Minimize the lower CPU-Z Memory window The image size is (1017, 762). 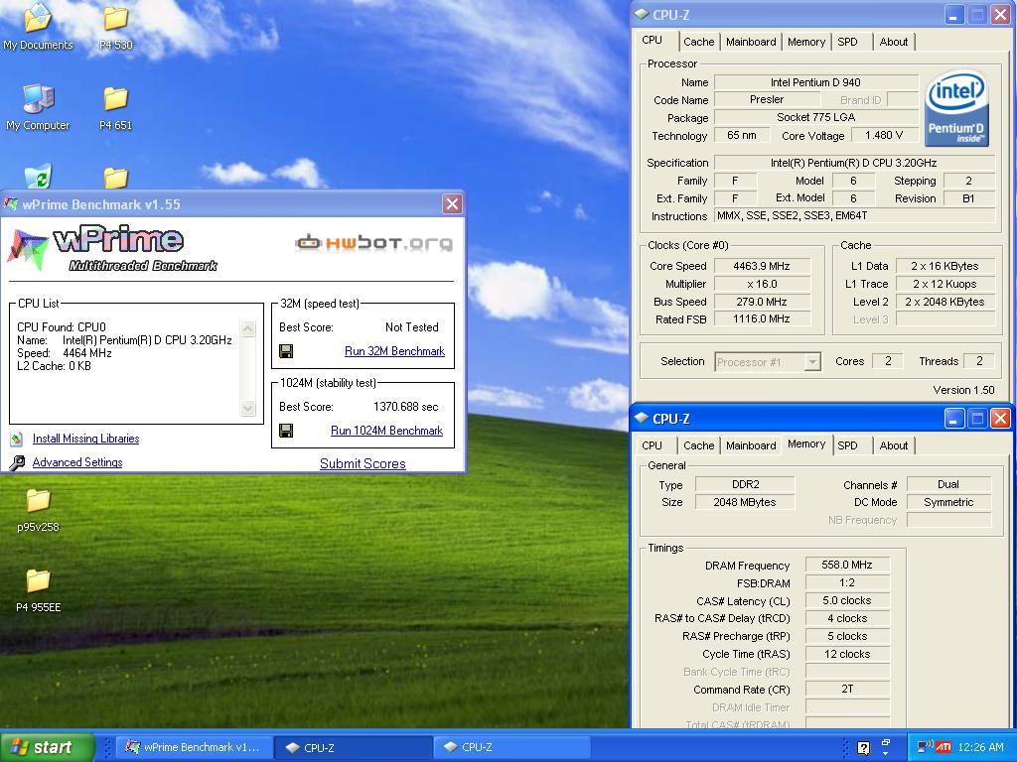pos(952,419)
